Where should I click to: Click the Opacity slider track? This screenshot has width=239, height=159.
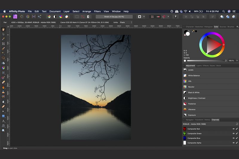tap(206, 61)
